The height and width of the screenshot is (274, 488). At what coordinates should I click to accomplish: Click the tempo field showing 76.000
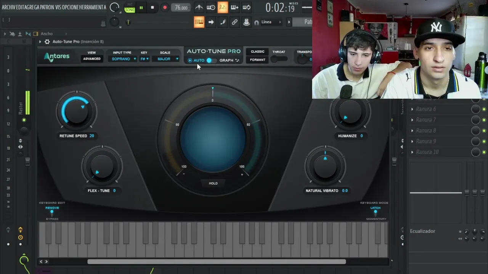[x=181, y=7]
